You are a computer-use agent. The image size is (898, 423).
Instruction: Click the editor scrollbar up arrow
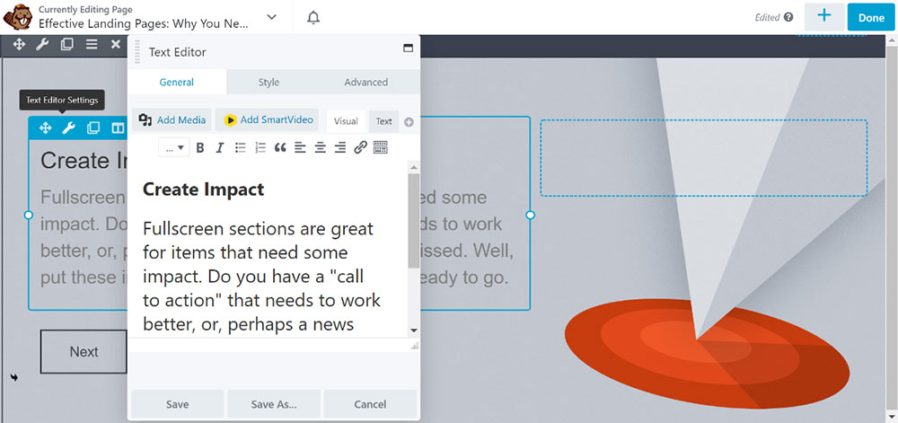coord(413,167)
